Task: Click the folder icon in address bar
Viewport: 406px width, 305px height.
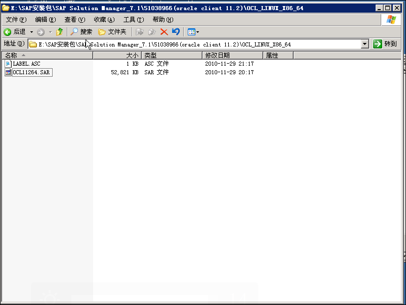Action: (x=33, y=44)
